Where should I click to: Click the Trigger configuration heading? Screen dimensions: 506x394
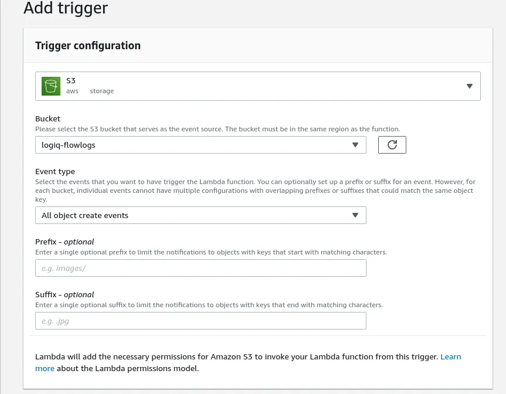(87, 45)
